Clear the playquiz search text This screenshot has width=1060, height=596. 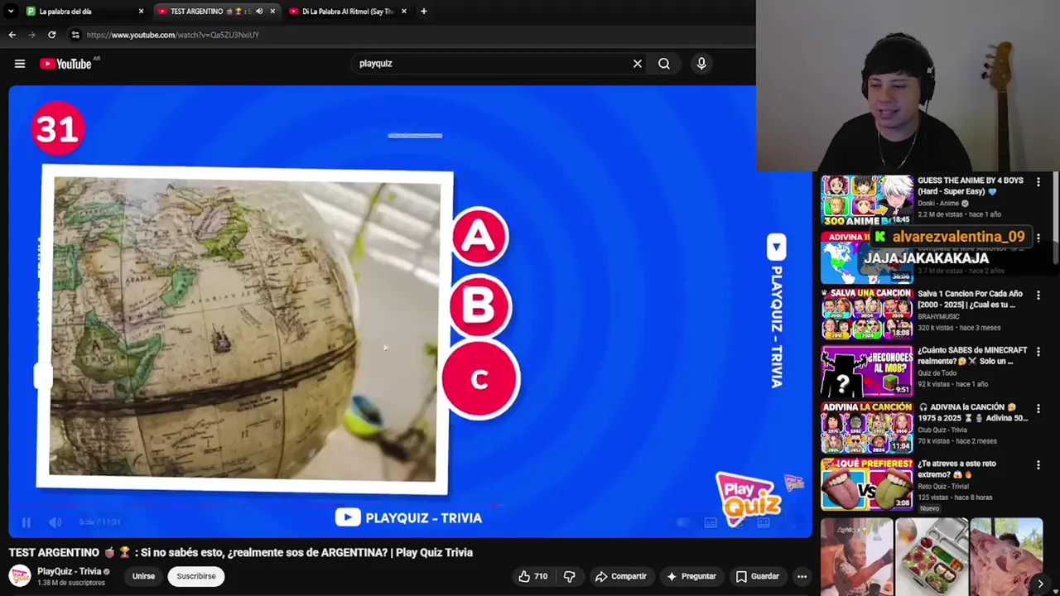pos(638,64)
